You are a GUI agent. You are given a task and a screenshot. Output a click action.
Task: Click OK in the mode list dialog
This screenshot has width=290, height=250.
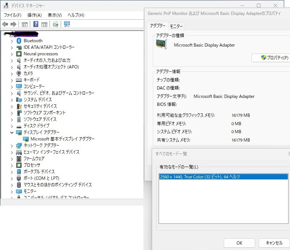239,243
